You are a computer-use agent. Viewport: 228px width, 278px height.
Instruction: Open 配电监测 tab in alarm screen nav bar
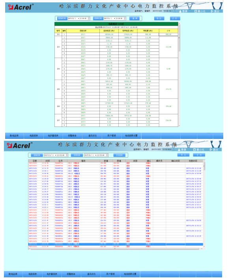point(13,274)
